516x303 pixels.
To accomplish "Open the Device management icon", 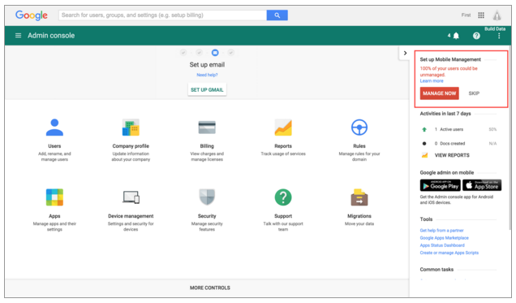I will pos(131,197).
